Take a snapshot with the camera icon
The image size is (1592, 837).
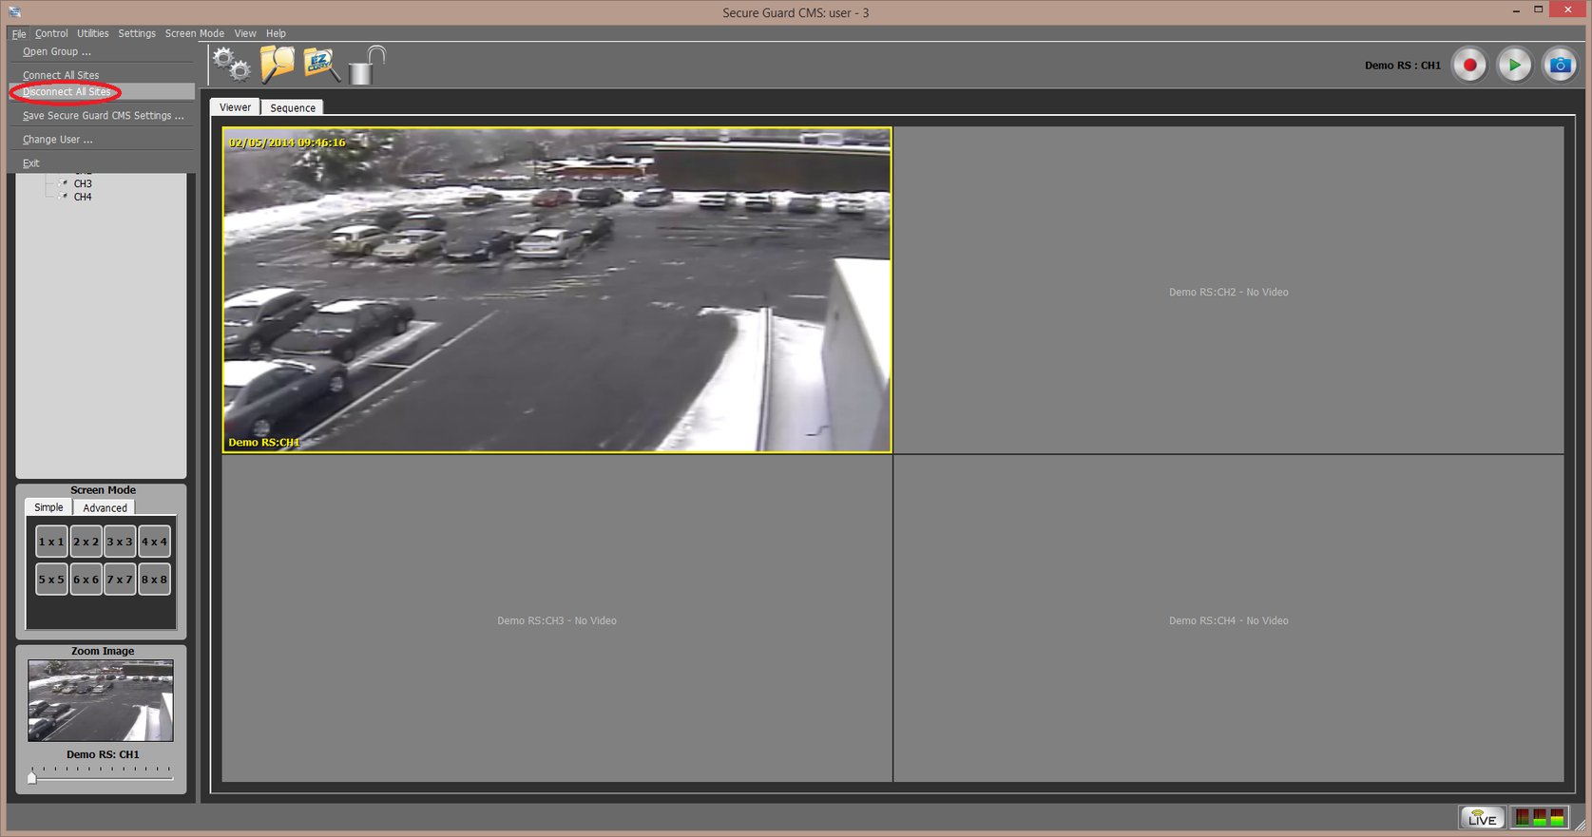[x=1559, y=66]
